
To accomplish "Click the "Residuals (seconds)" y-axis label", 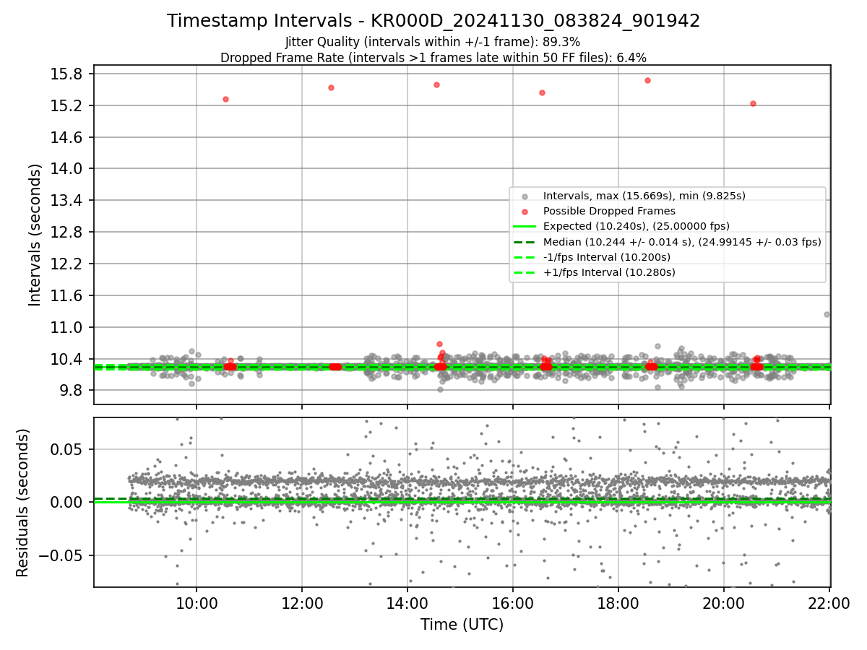I will (x=23, y=503).
